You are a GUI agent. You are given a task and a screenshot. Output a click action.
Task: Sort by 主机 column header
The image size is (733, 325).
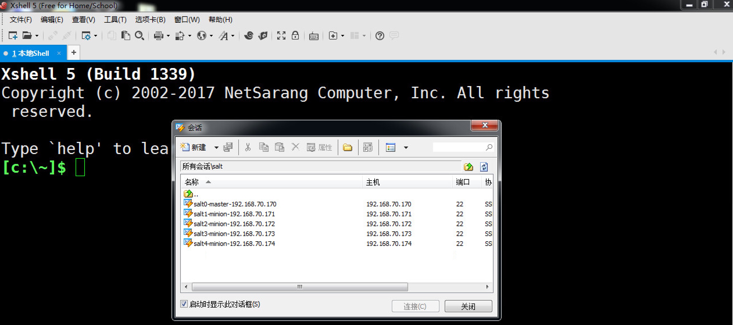[407, 182]
